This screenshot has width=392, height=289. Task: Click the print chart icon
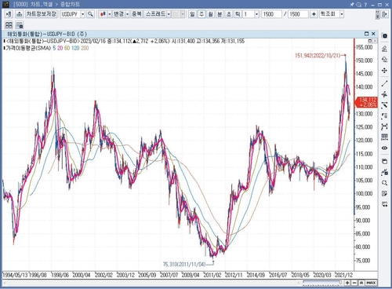click(x=19, y=14)
